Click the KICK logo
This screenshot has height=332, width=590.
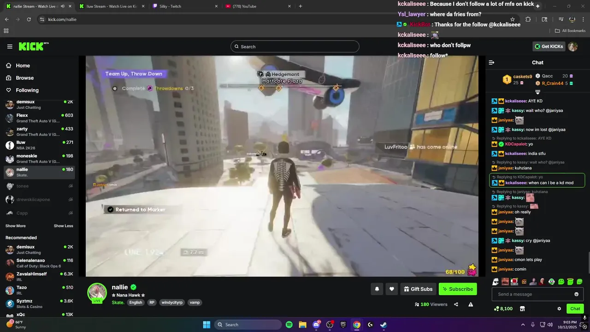pos(33,46)
